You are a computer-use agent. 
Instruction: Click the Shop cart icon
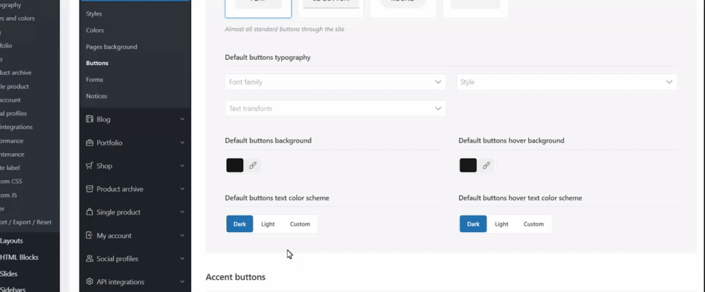(90, 166)
